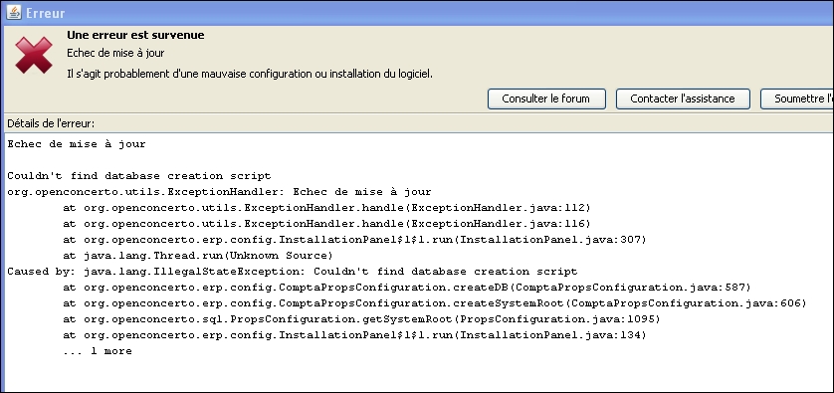Click the createDB line ending ComptaPropsConfiguration.java:587

[x=406, y=288]
